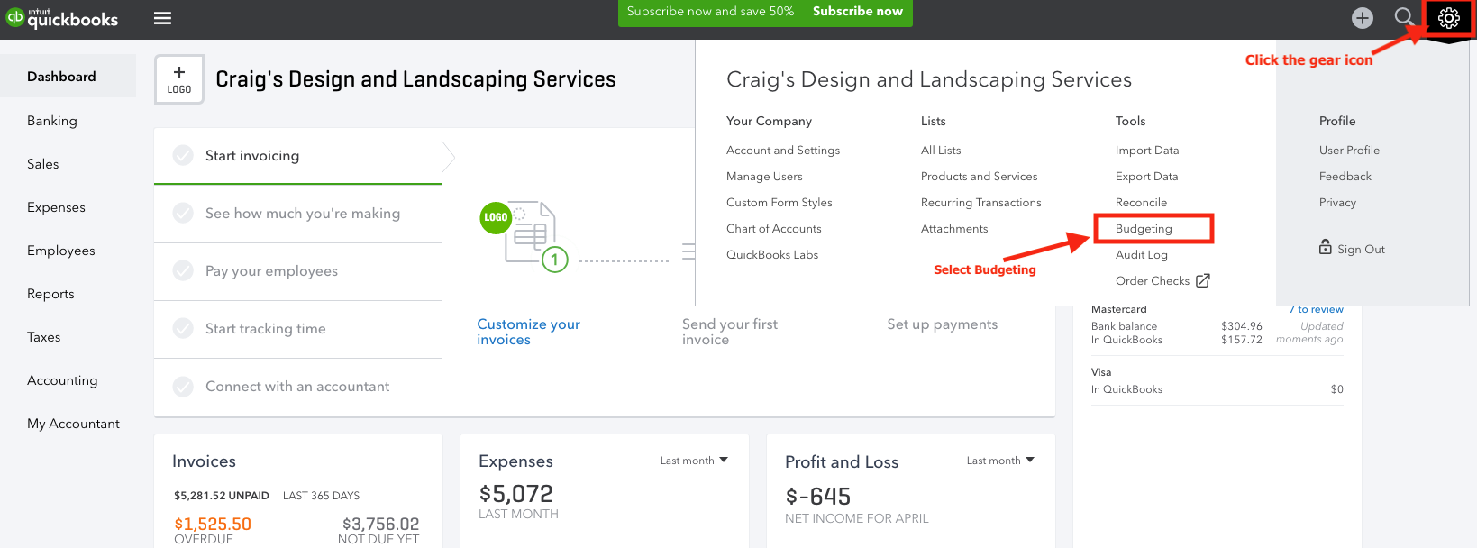
Task: Open Recurring Transactions
Action: pyautogui.click(x=980, y=202)
